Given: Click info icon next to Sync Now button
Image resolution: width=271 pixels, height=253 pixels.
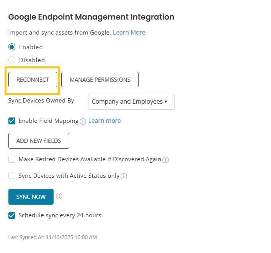Looking at the screenshot, I should (x=59, y=196).
